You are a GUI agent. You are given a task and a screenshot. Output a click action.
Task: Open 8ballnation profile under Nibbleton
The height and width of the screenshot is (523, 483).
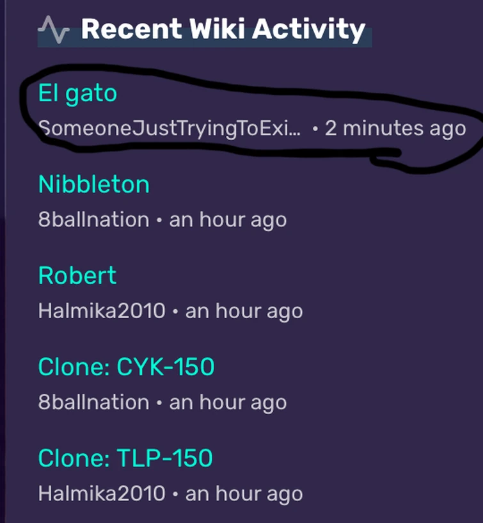[x=93, y=220]
